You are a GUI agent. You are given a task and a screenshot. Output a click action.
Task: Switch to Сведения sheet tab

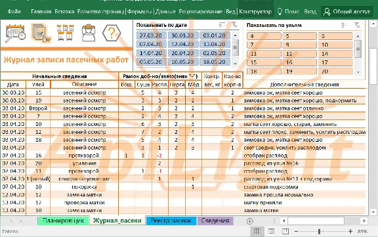[215, 221]
